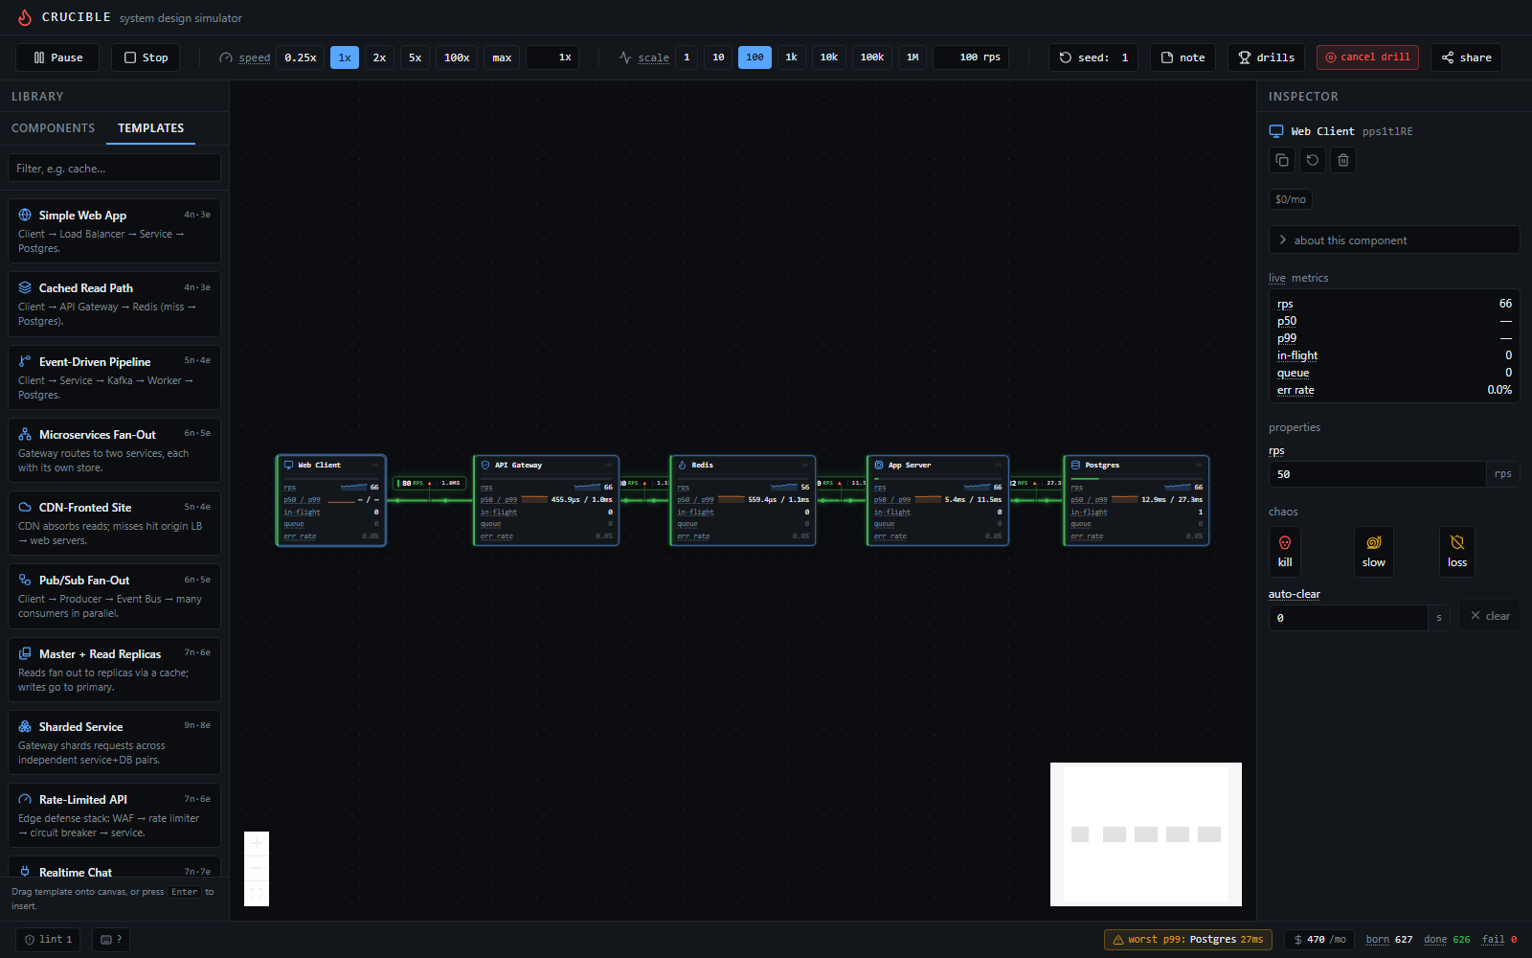Screen dimensions: 1532x958
Task: Set speed to 100x
Action: [x=457, y=57]
